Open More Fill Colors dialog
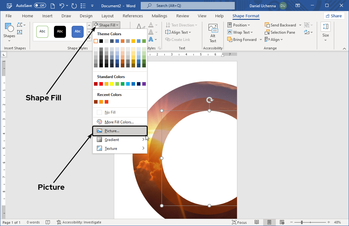The height and width of the screenshot is (226, 349). click(119, 122)
